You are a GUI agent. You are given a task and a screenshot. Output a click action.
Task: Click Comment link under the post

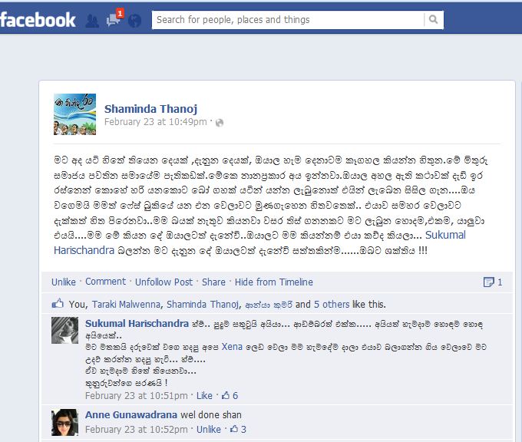(105, 282)
